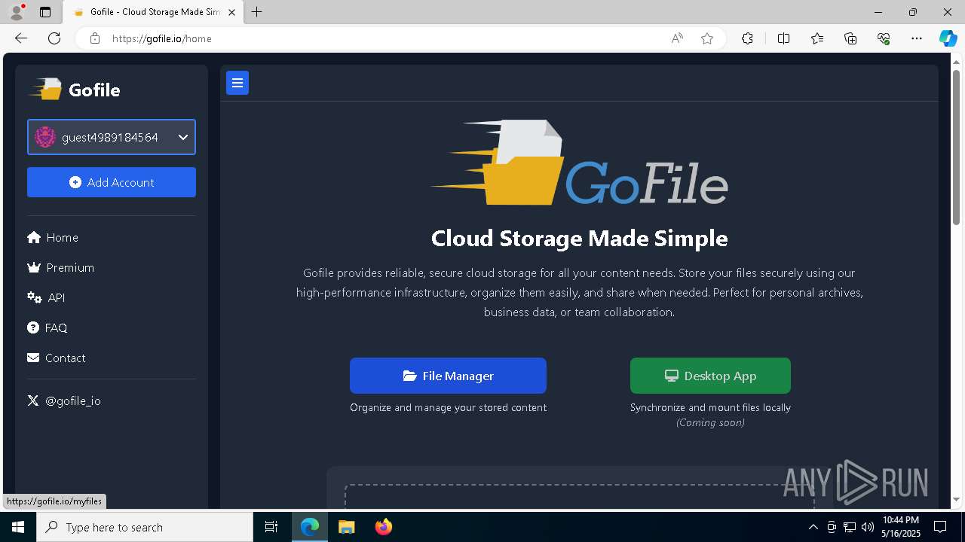Image resolution: width=965 pixels, height=542 pixels.
Task: Refresh the gofile.io page
Action: pos(54,38)
